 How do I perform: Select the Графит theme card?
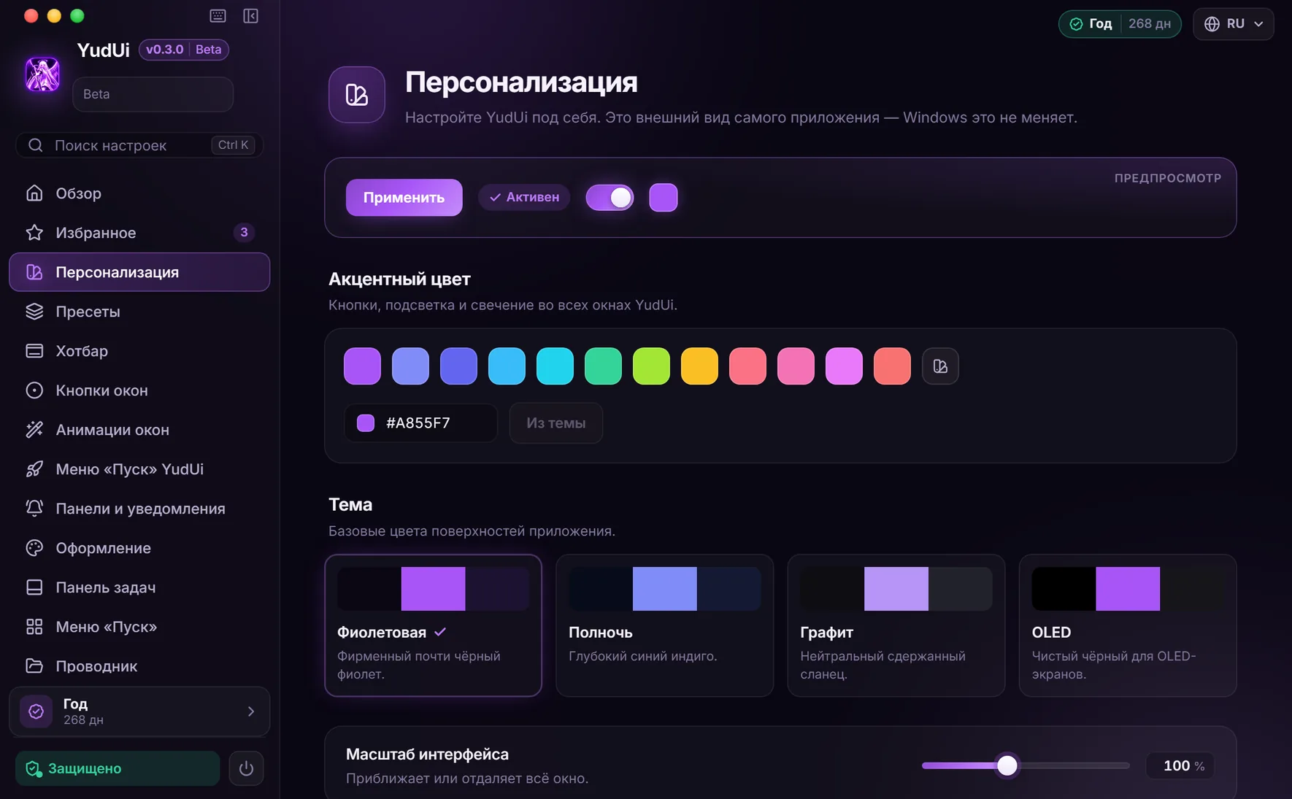click(896, 625)
